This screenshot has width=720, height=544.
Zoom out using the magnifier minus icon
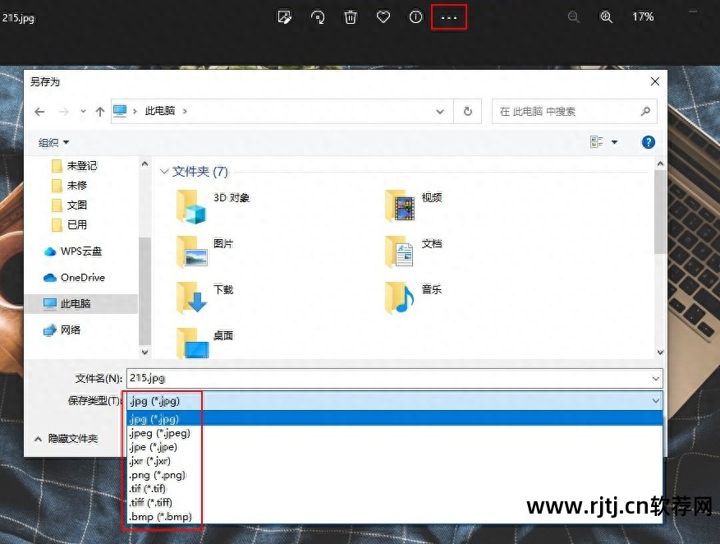pyautogui.click(x=574, y=17)
